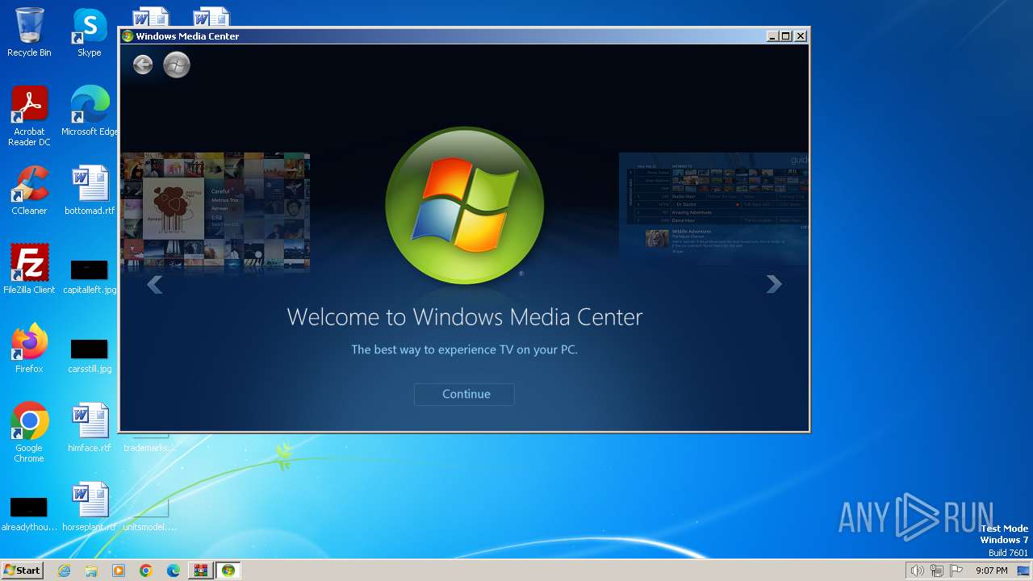Select the capitalleft.jpg file icon
The width and height of the screenshot is (1033, 581).
pos(90,276)
